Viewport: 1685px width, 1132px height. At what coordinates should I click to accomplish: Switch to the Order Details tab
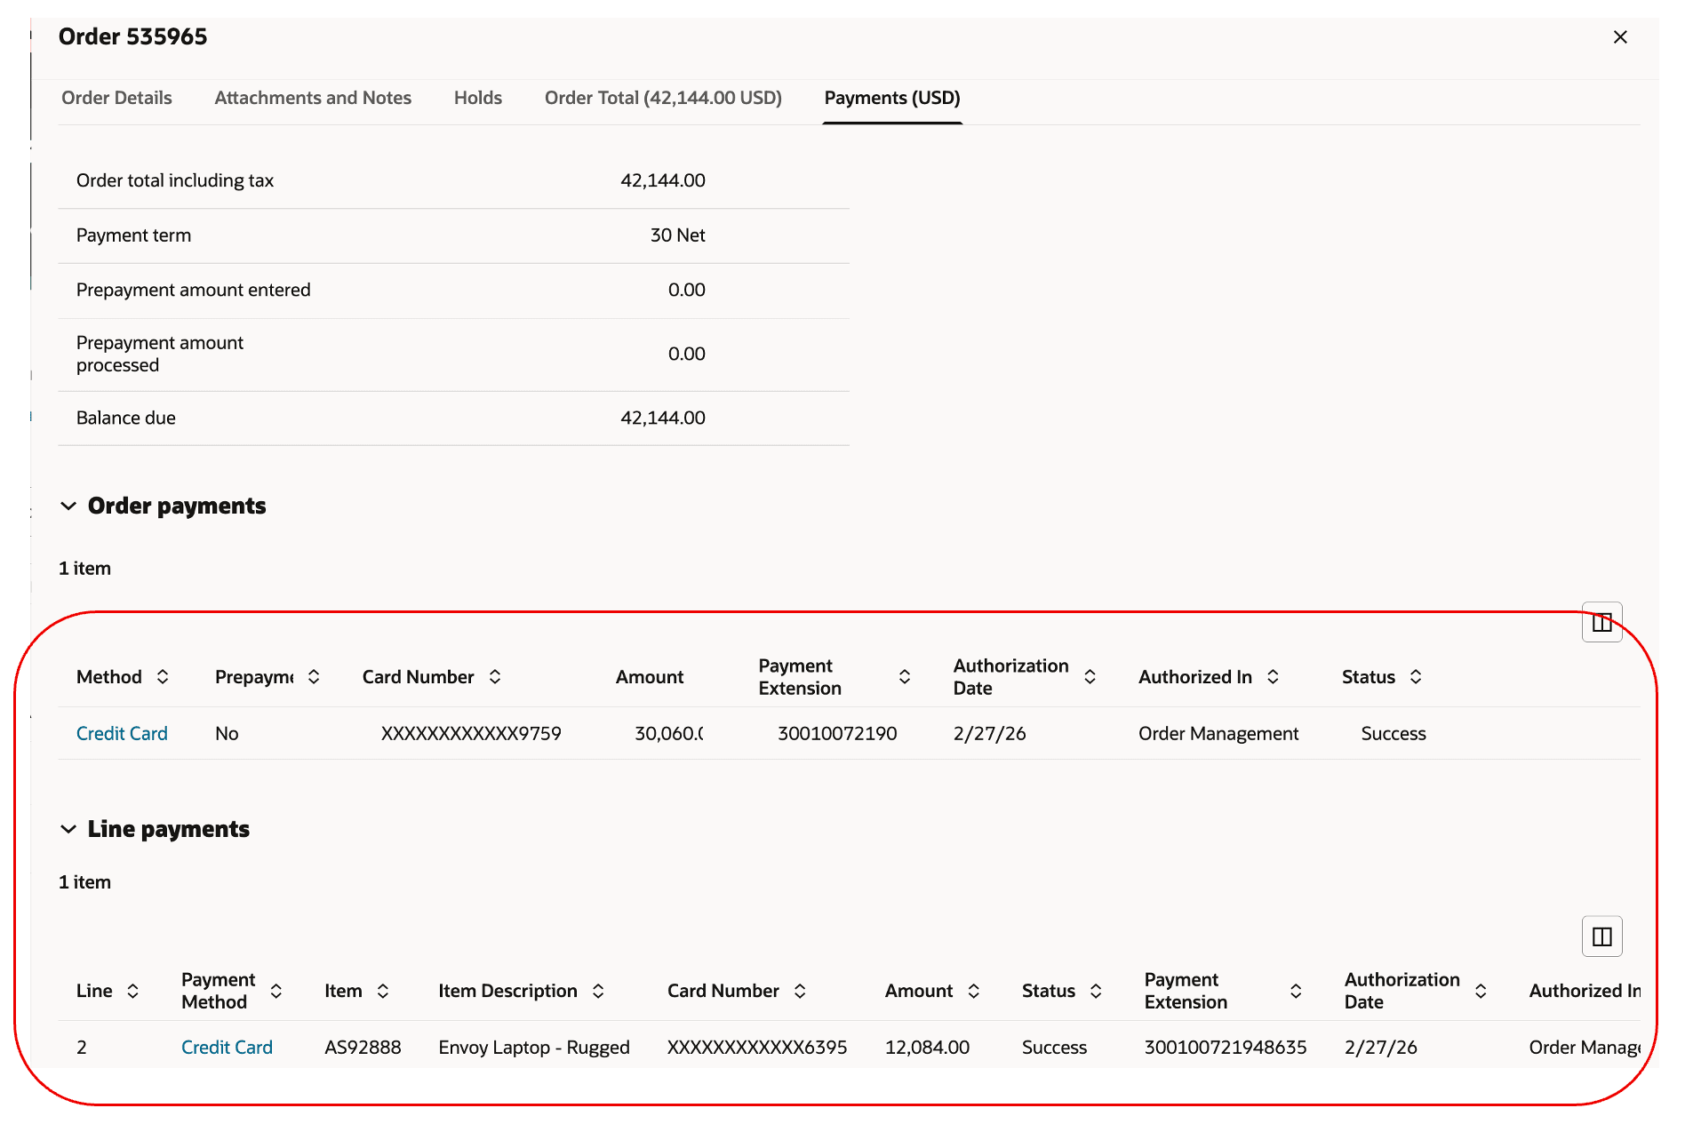click(x=116, y=98)
